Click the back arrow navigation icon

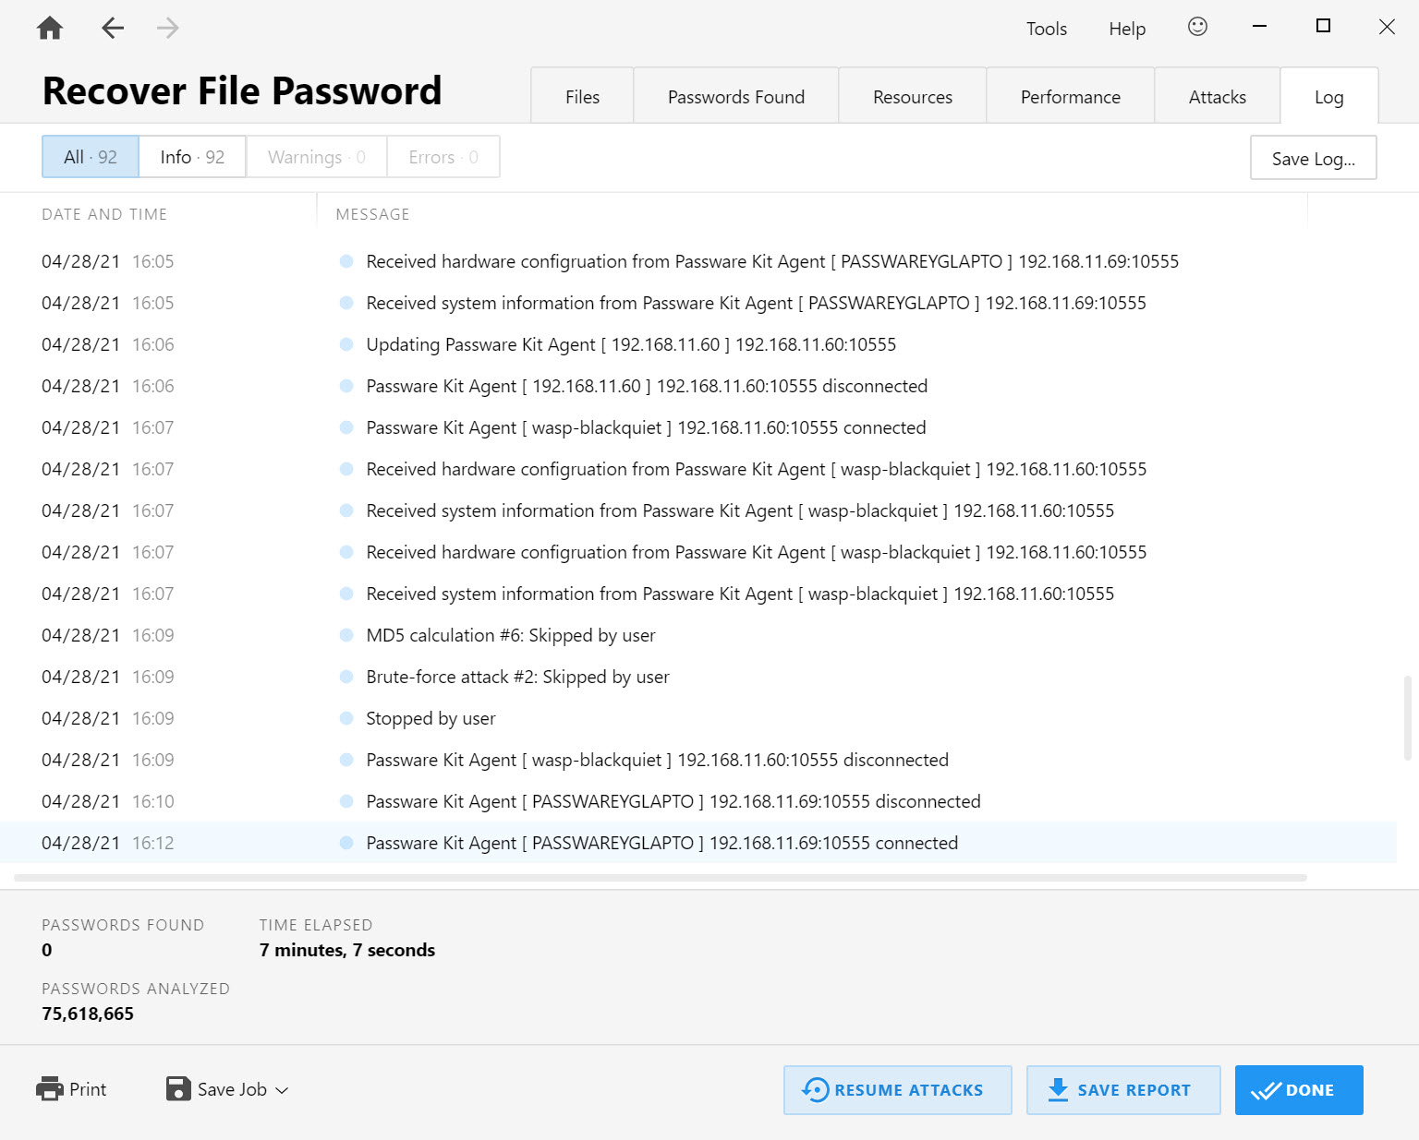click(113, 28)
